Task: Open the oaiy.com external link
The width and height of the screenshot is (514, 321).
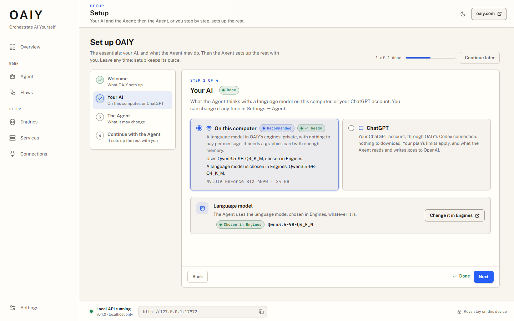Action: pyautogui.click(x=489, y=14)
